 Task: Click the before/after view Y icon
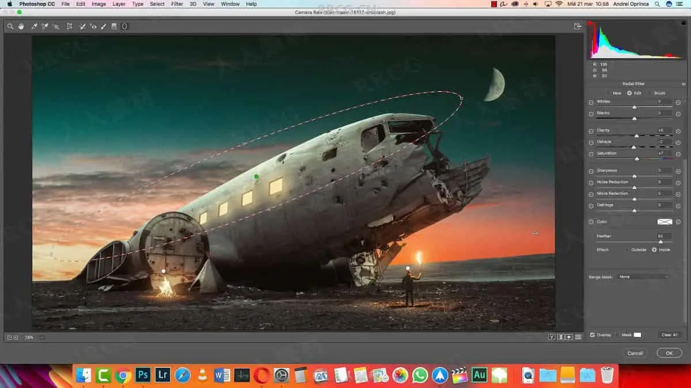(552, 337)
